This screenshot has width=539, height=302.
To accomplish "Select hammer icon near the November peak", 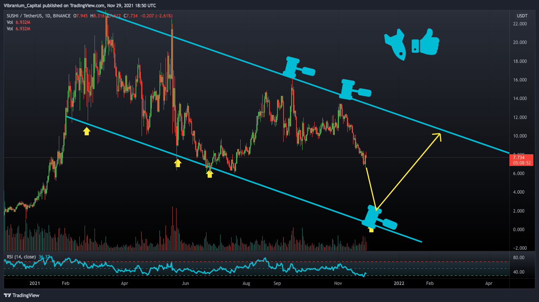I will click(x=355, y=89).
